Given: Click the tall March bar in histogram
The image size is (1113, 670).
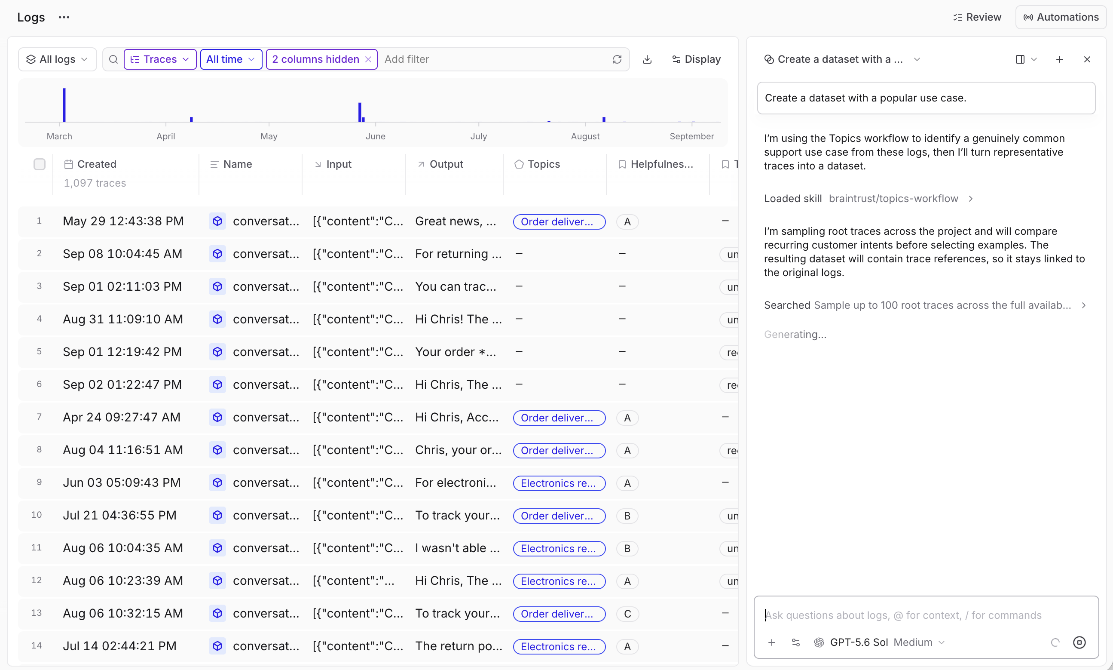Looking at the screenshot, I should pyautogui.click(x=64, y=105).
